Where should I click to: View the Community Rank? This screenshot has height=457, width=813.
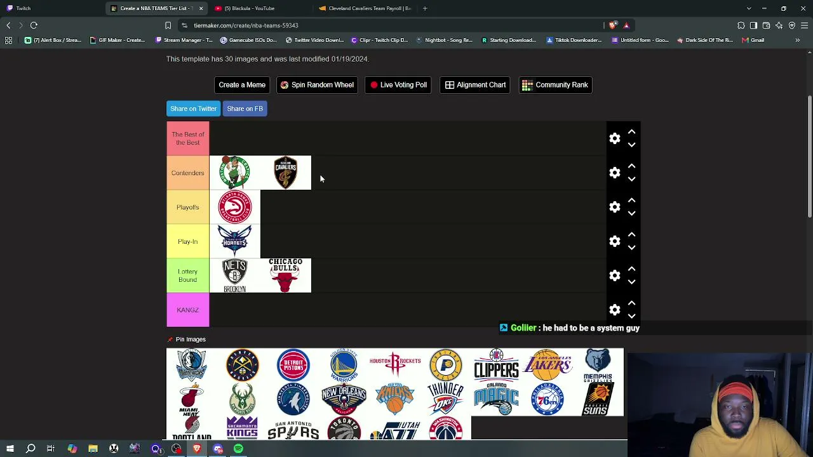point(556,85)
